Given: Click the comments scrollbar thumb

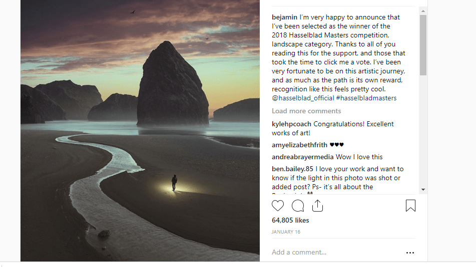Looking at the screenshot, I should pyautogui.click(x=423, y=45).
